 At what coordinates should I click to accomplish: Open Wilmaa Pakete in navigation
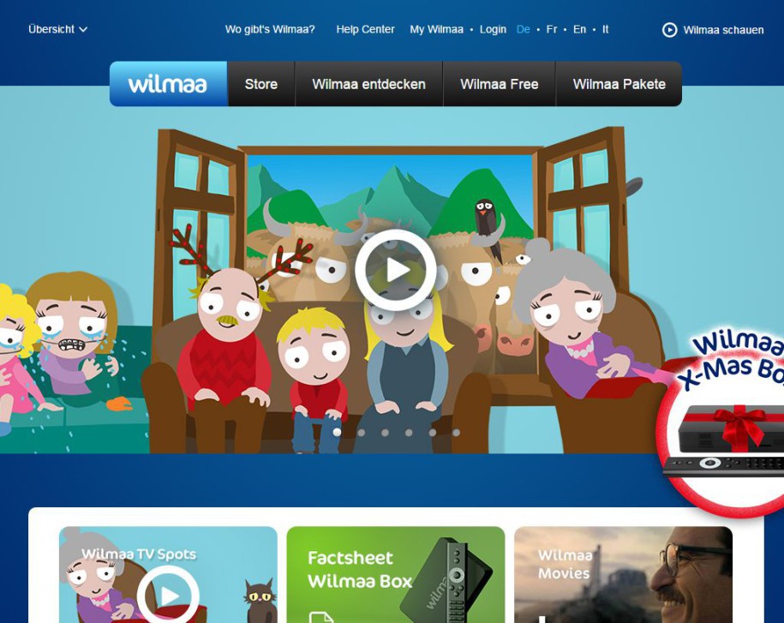click(619, 84)
